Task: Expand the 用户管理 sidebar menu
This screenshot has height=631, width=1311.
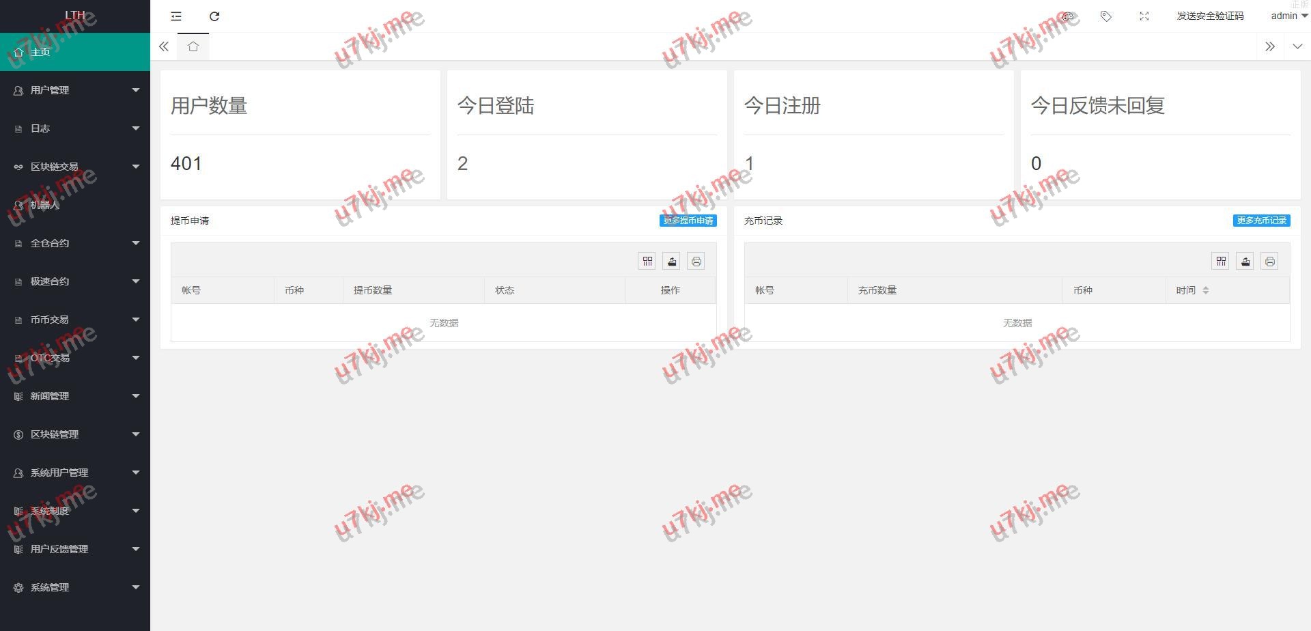Action: coord(75,90)
